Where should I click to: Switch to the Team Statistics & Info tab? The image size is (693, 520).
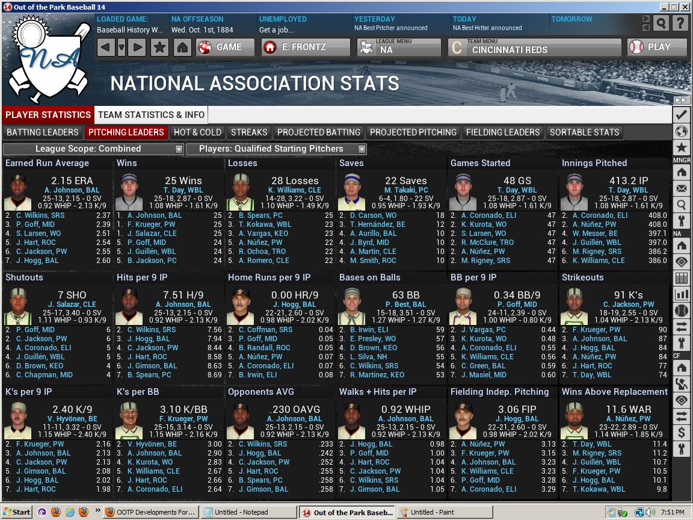[151, 114]
